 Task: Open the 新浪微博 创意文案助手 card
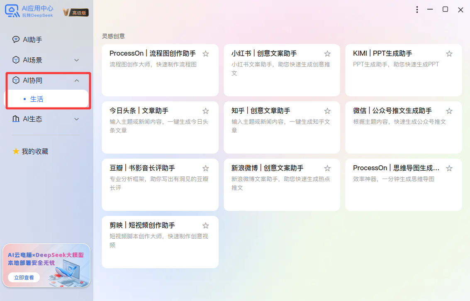(282, 185)
